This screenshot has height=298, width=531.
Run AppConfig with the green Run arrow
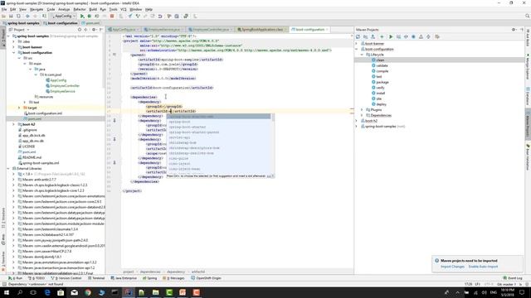[82, 16]
